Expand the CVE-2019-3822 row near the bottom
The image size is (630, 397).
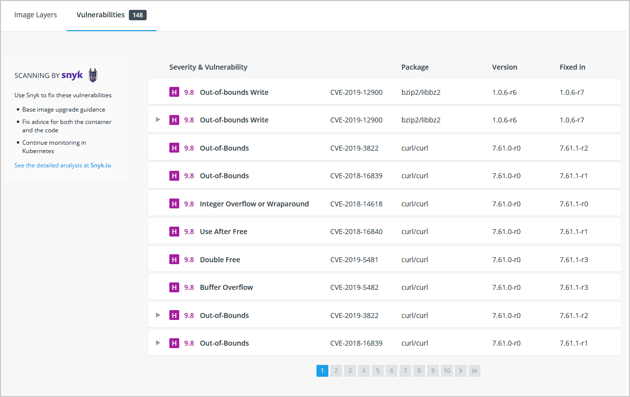pyautogui.click(x=157, y=315)
